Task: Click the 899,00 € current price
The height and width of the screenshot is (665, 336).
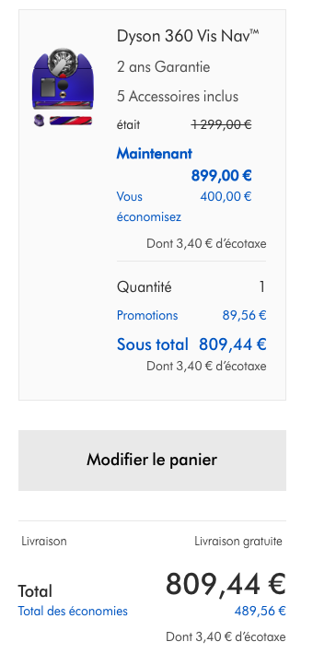Action: tap(221, 175)
